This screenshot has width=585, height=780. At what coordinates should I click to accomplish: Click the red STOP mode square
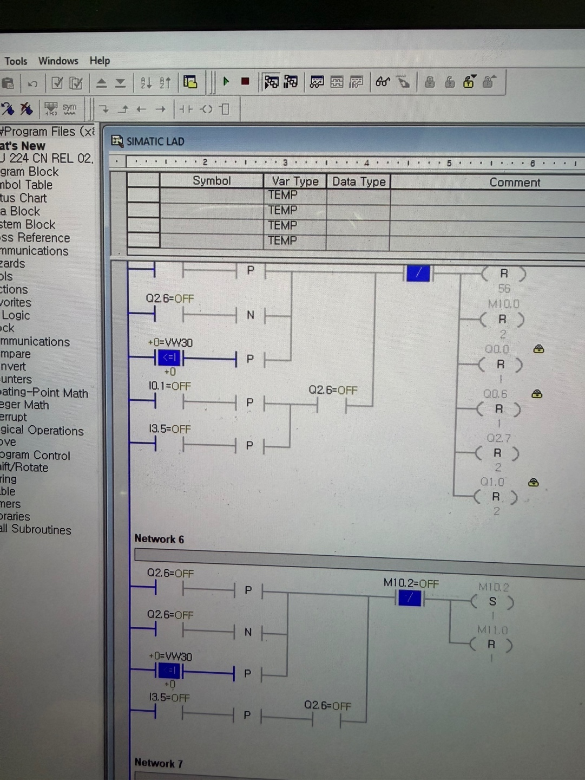point(245,81)
